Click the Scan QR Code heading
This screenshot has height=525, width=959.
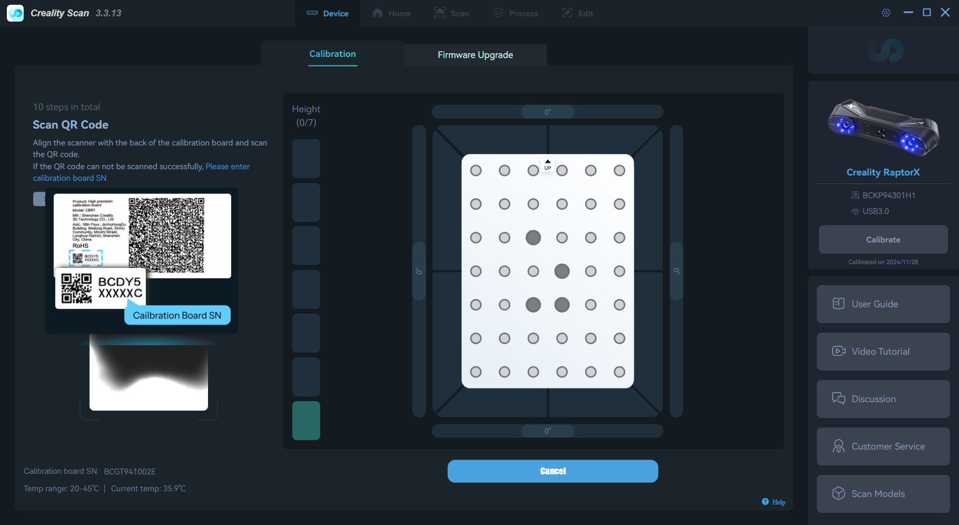[x=71, y=125]
